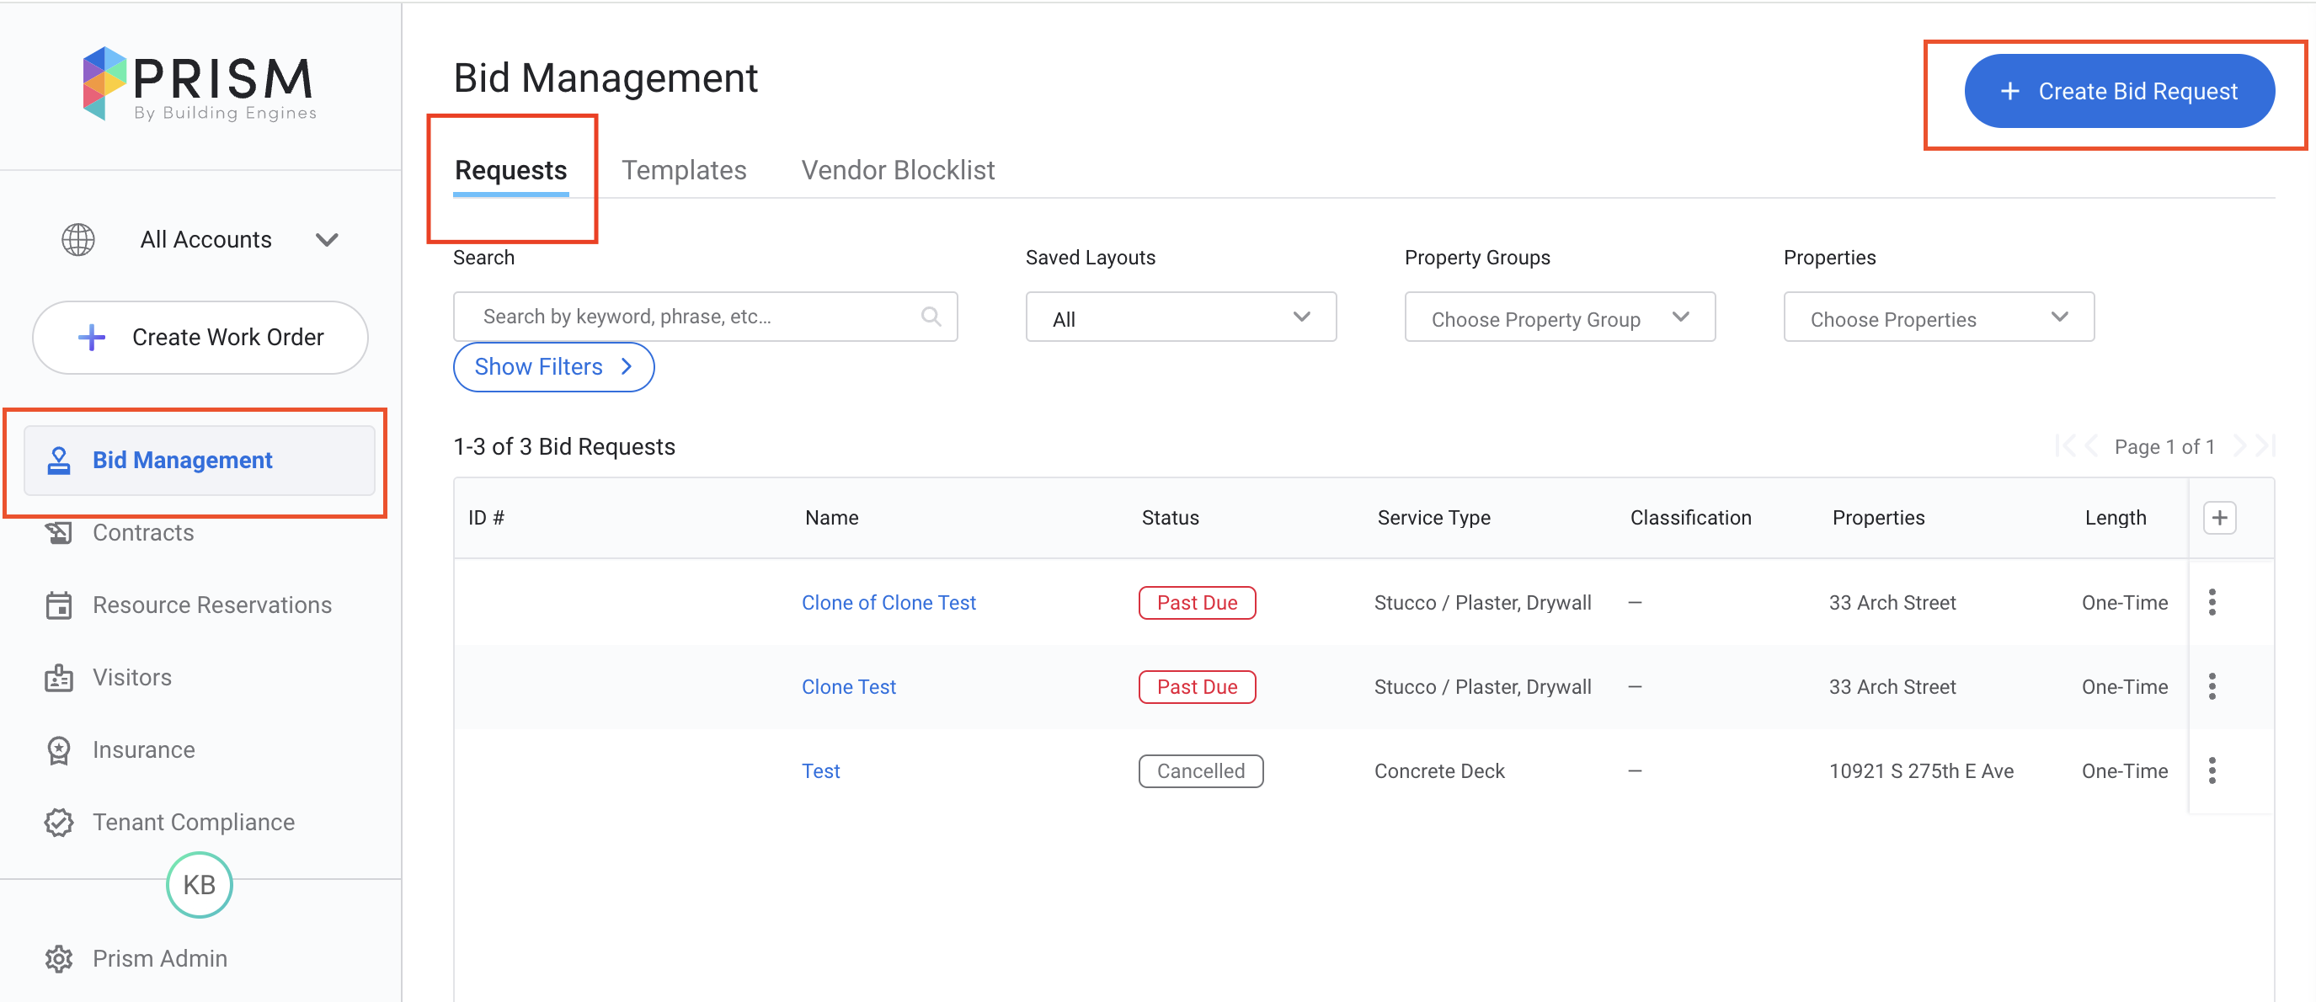This screenshot has height=1002, width=2316.
Task: Click the search magnifier icon
Action: pos(931,317)
